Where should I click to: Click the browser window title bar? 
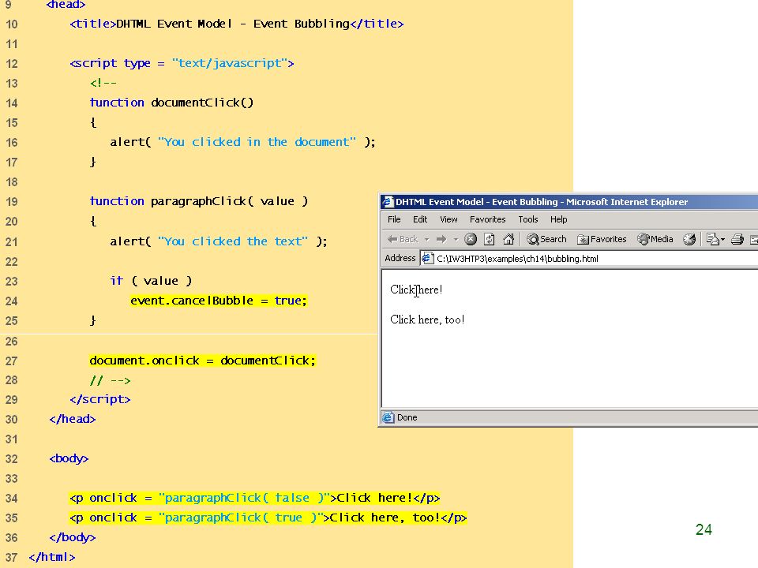pos(568,202)
